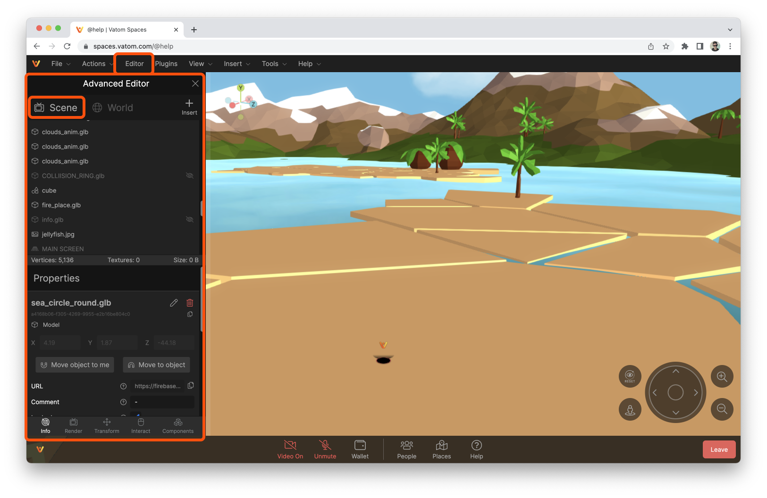Rename sea_circle_round.glb with the pencil icon
This screenshot has height=498, width=767.
[x=174, y=303]
